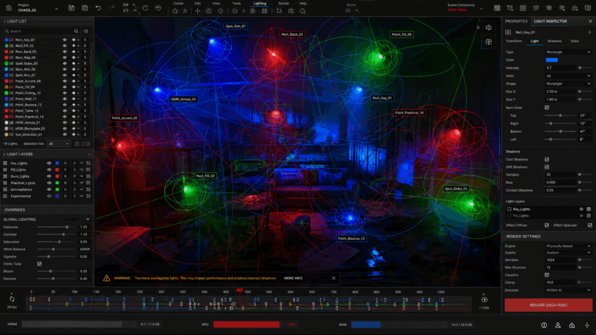
Task: Open the Project CHAOS_02 dropdown
Action: (56, 9)
